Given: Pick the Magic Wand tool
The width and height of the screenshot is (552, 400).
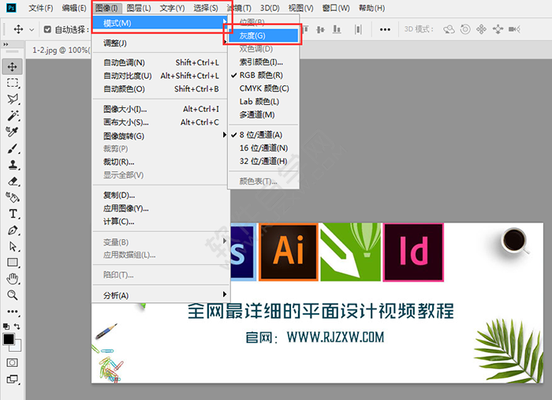Looking at the screenshot, I should (x=13, y=115).
